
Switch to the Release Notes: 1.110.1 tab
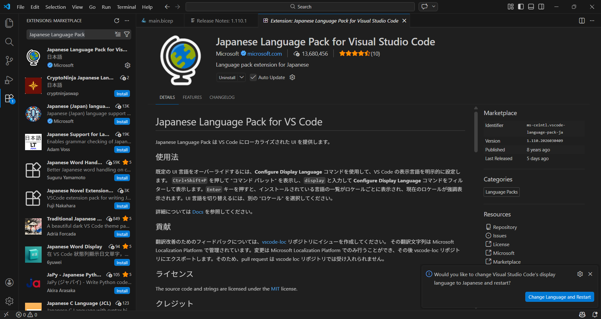[221, 21]
